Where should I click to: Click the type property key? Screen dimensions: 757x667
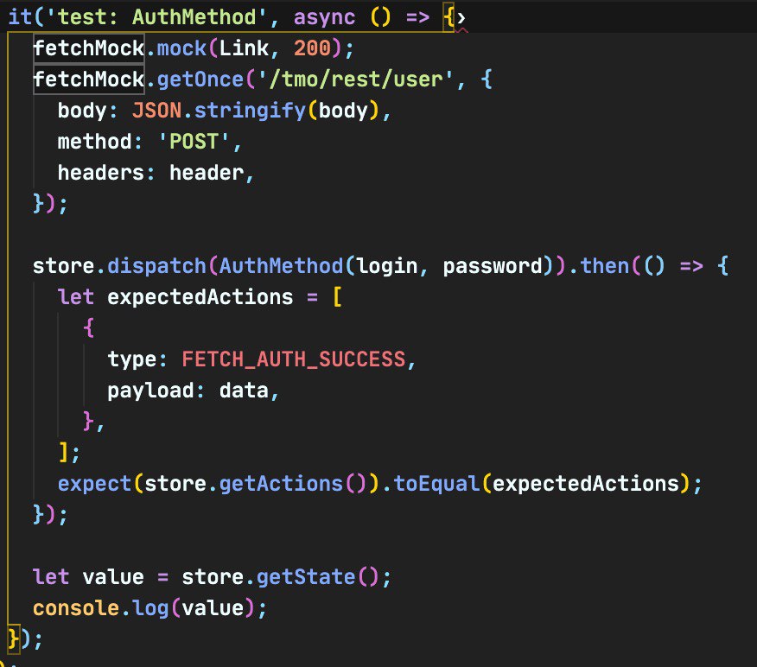click(132, 359)
